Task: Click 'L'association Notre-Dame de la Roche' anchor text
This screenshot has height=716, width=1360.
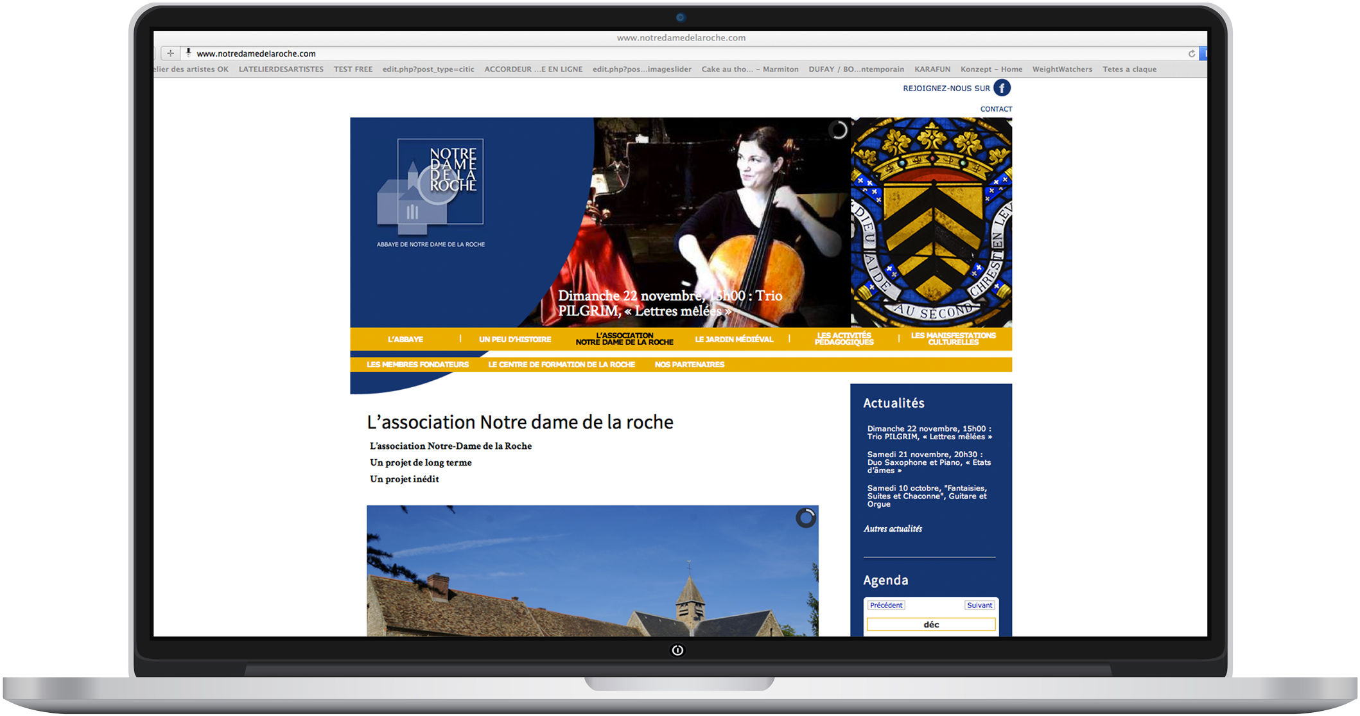Action: [451, 446]
